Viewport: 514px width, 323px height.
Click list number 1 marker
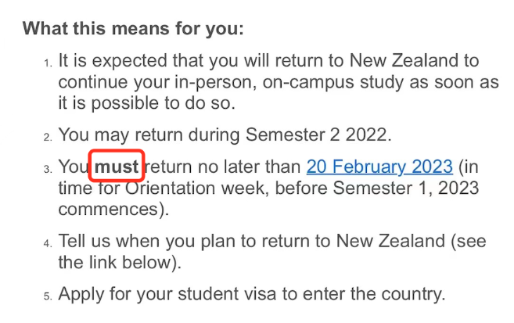coord(48,63)
